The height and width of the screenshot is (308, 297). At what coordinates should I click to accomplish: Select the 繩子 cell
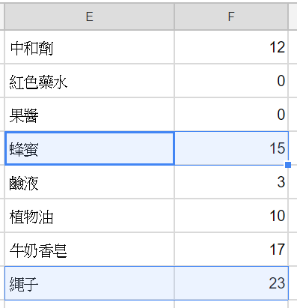pos(90,283)
